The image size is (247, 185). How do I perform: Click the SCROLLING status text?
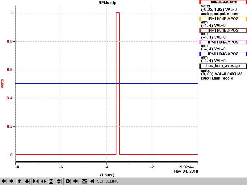click(108, 181)
